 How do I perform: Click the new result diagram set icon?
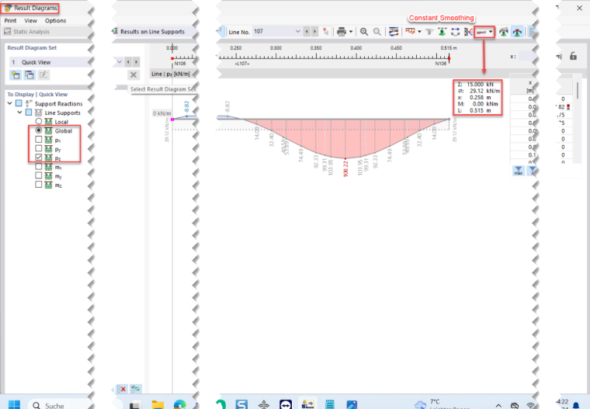tap(16, 75)
